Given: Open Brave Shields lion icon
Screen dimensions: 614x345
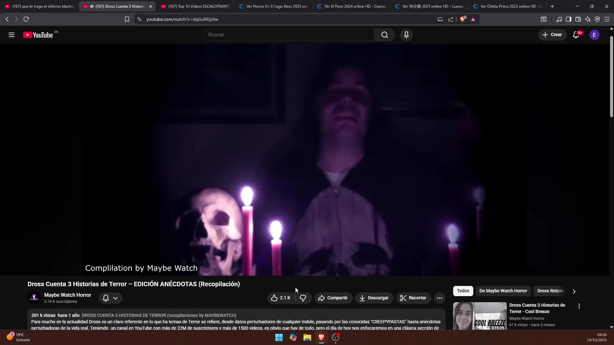Looking at the screenshot, I should click(x=462, y=19).
